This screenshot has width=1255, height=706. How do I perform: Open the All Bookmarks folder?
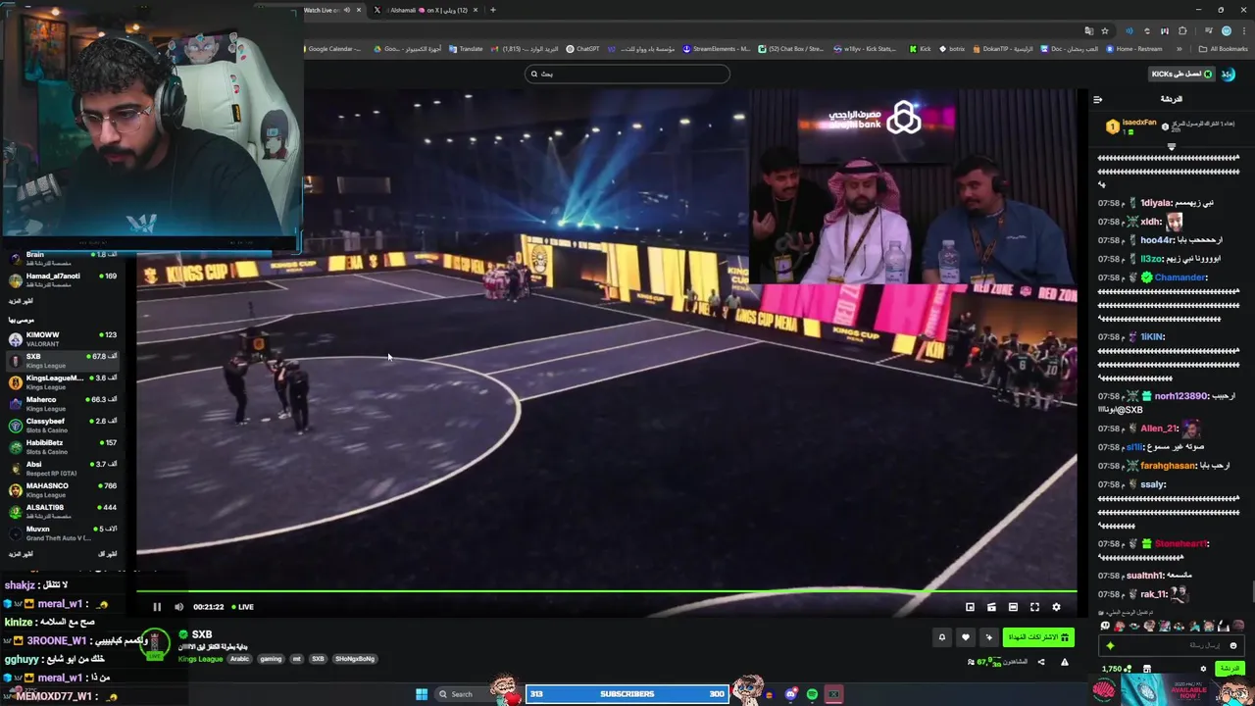pyautogui.click(x=1223, y=49)
